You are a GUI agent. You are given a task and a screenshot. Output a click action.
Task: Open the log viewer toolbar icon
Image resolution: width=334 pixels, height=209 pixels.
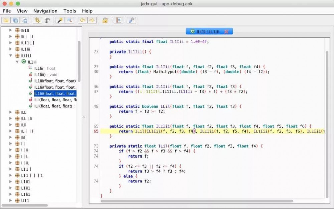click(x=118, y=20)
